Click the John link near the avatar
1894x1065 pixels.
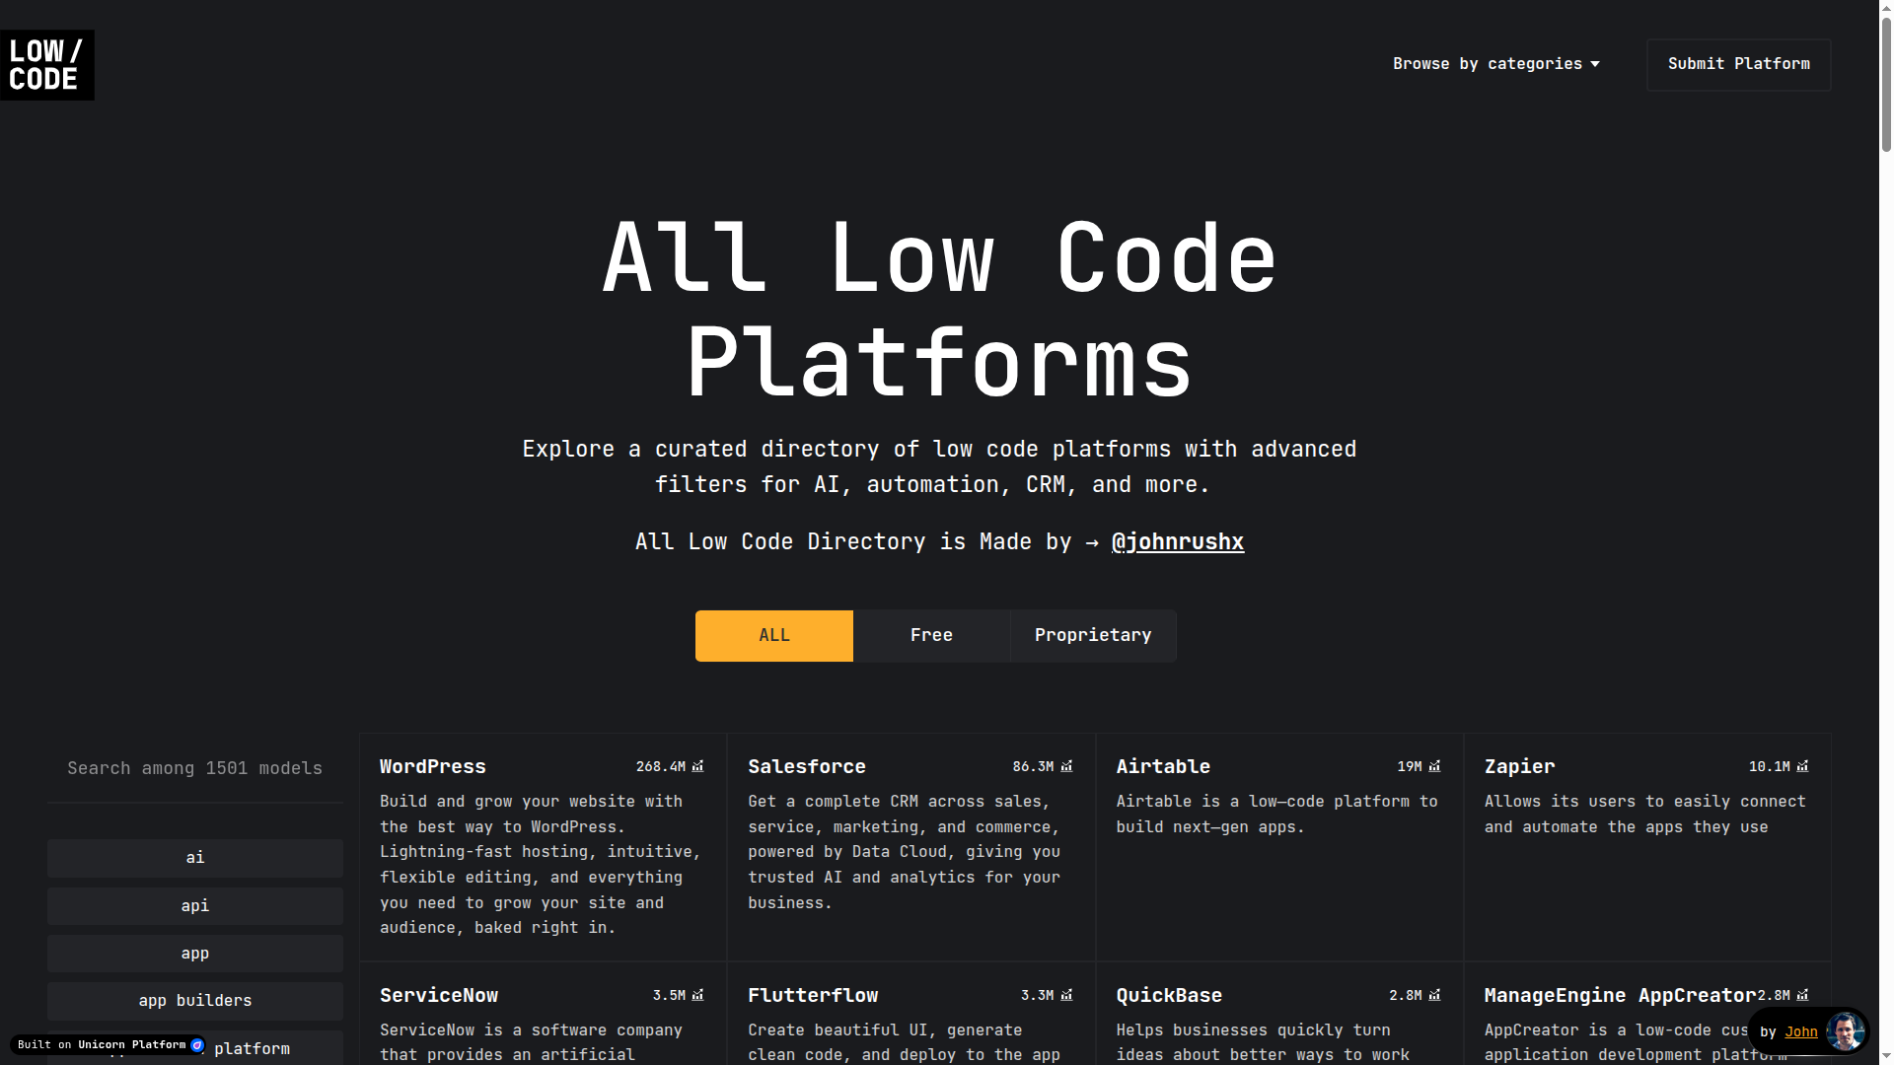pos(1801,1031)
